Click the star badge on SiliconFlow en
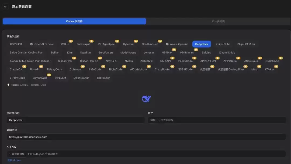 tap(100, 58)
